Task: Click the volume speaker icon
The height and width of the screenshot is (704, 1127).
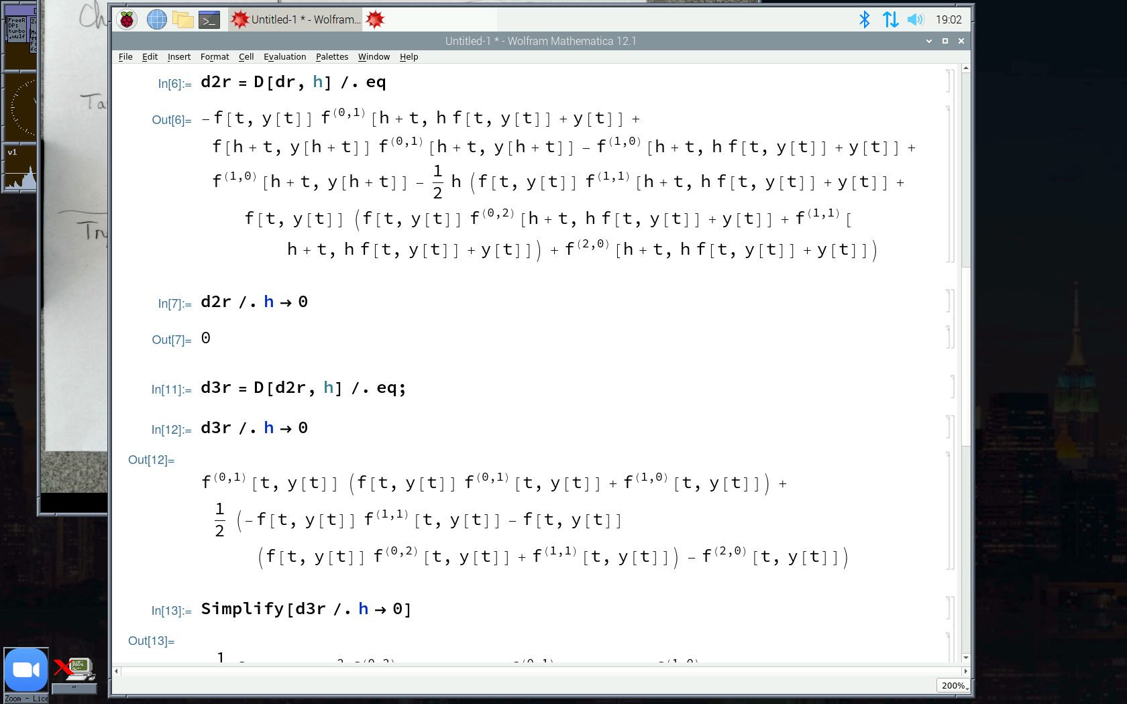Action: click(915, 19)
